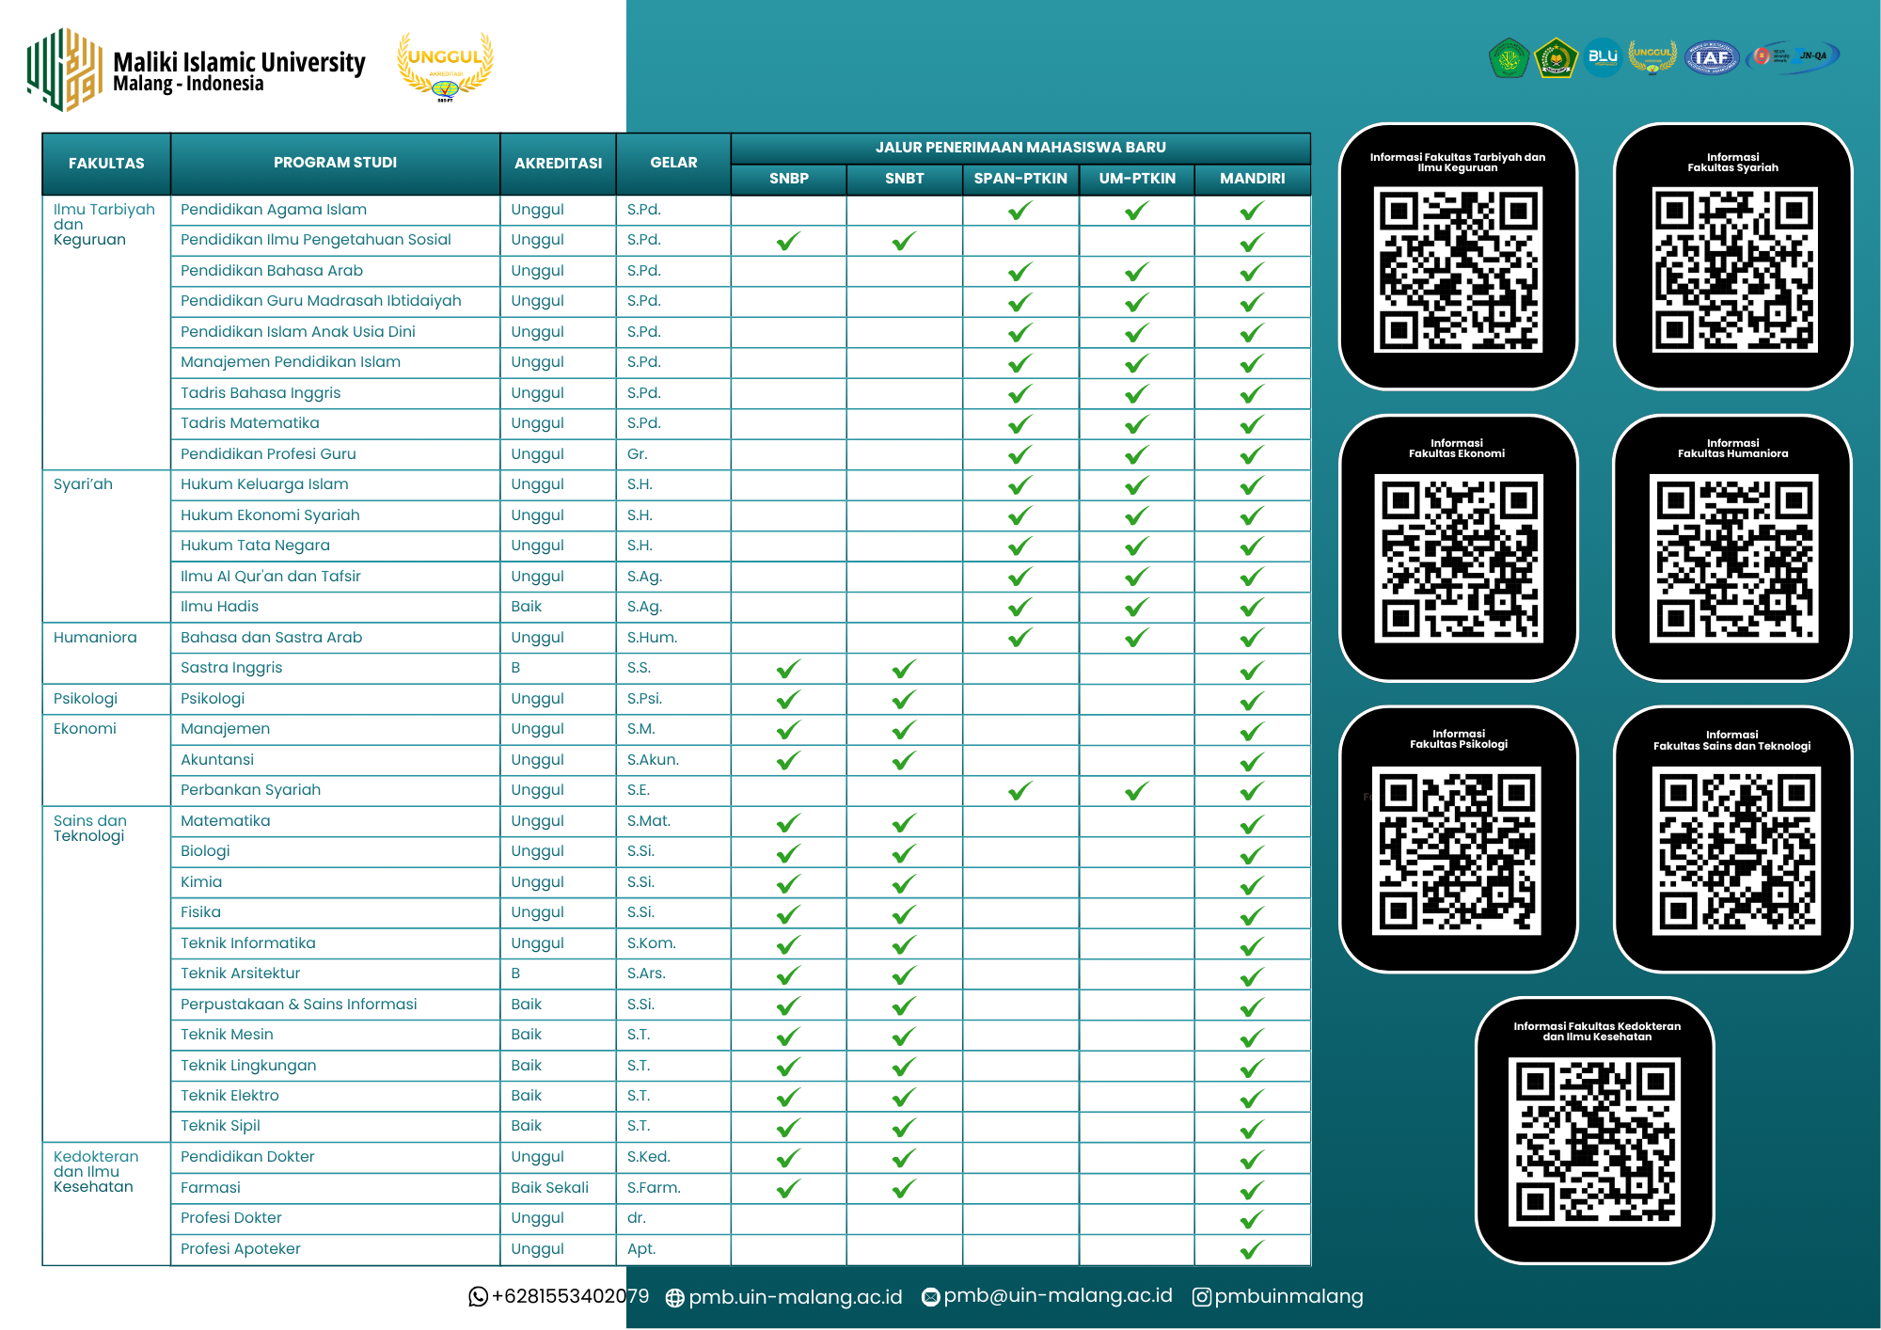The image size is (1881, 1330).
Task: Open the pmb@uin-malang.ac.id email link
Action: pyautogui.click(x=1057, y=1295)
